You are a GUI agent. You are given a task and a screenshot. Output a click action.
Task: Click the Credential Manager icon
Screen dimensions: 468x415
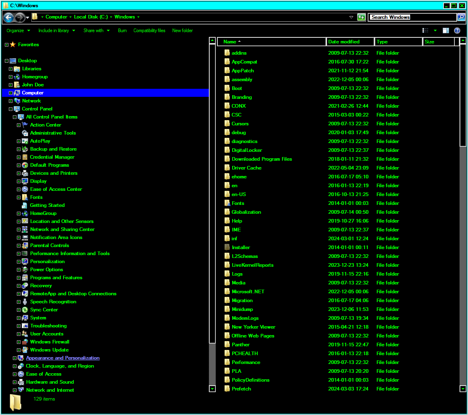(x=25, y=157)
